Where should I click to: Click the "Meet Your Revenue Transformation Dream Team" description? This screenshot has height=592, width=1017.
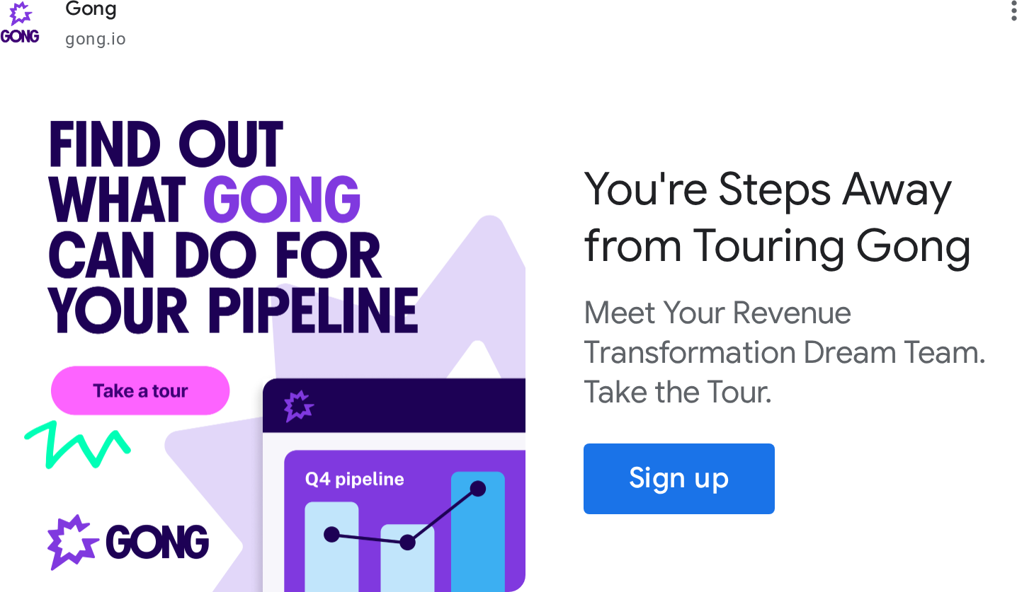784,352
